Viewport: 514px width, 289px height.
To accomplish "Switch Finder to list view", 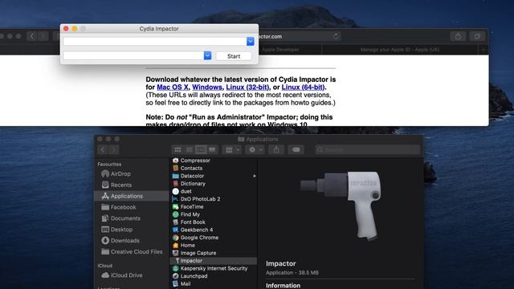I will [x=190, y=150].
